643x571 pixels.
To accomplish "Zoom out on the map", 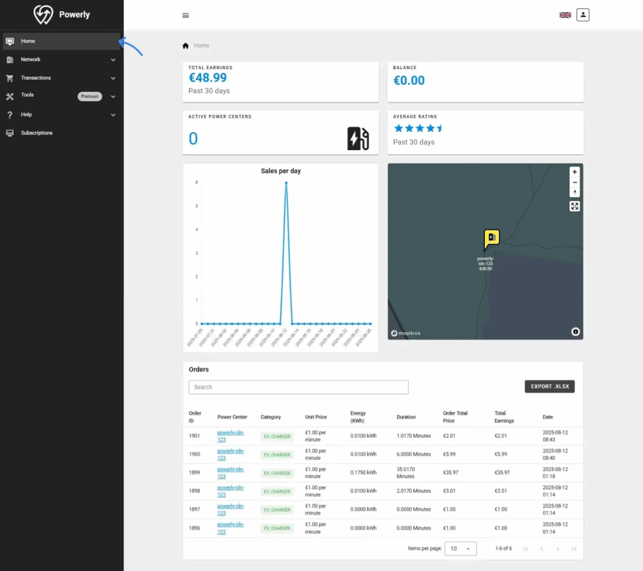I will (x=575, y=182).
